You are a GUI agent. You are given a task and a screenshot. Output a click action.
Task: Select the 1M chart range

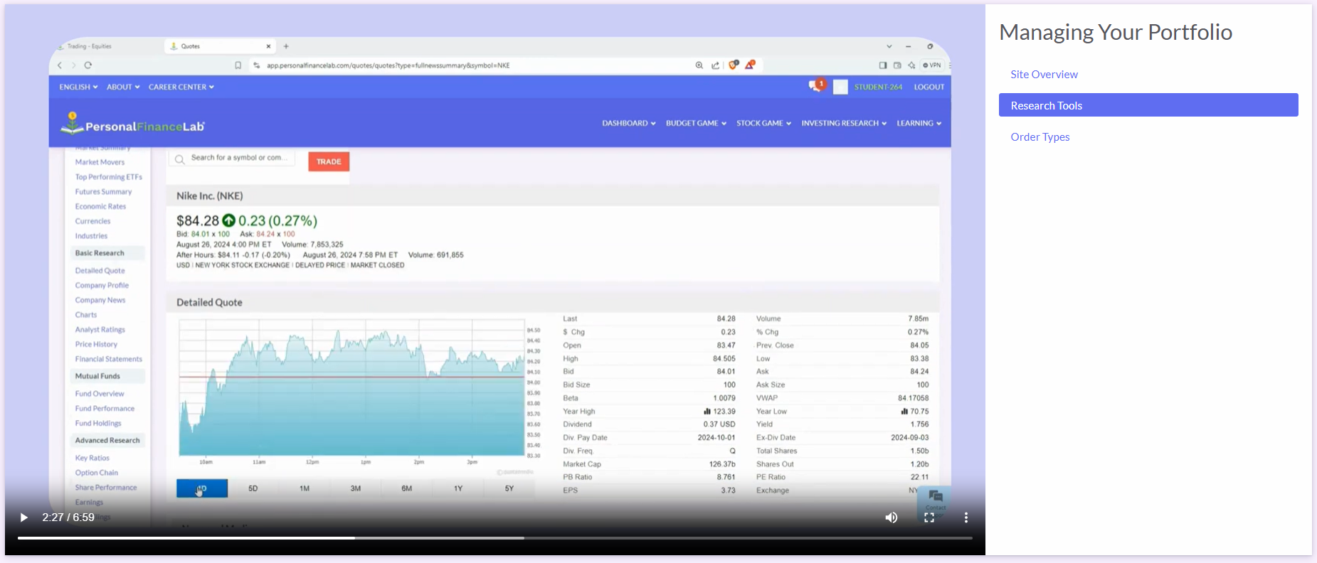(305, 488)
